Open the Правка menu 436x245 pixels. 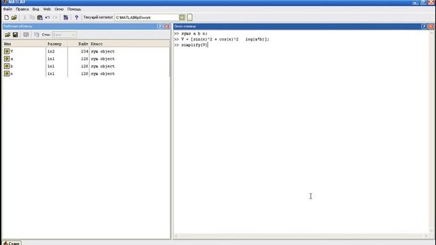(22, 9)
